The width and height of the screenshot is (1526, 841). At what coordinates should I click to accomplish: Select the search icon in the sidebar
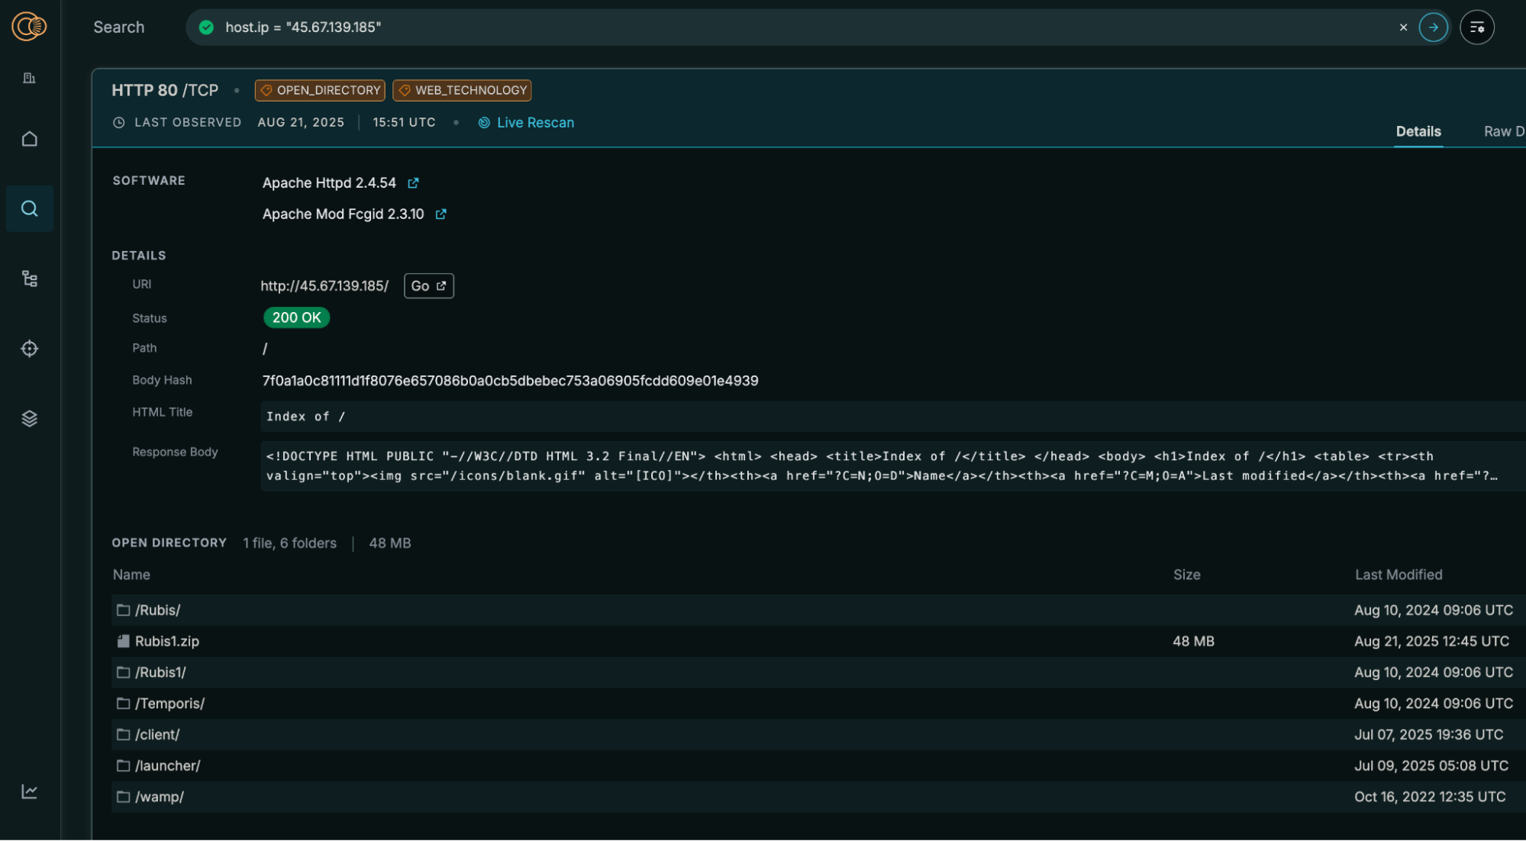click(29, 208)
